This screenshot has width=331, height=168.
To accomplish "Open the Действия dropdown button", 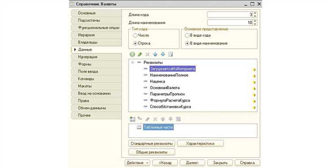I will coord(137,163).
